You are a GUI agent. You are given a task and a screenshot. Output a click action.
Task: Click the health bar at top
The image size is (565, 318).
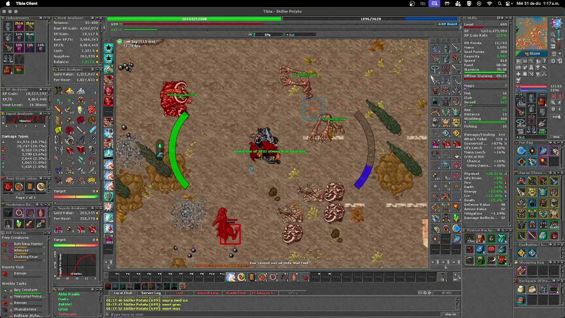pos(194,19)
